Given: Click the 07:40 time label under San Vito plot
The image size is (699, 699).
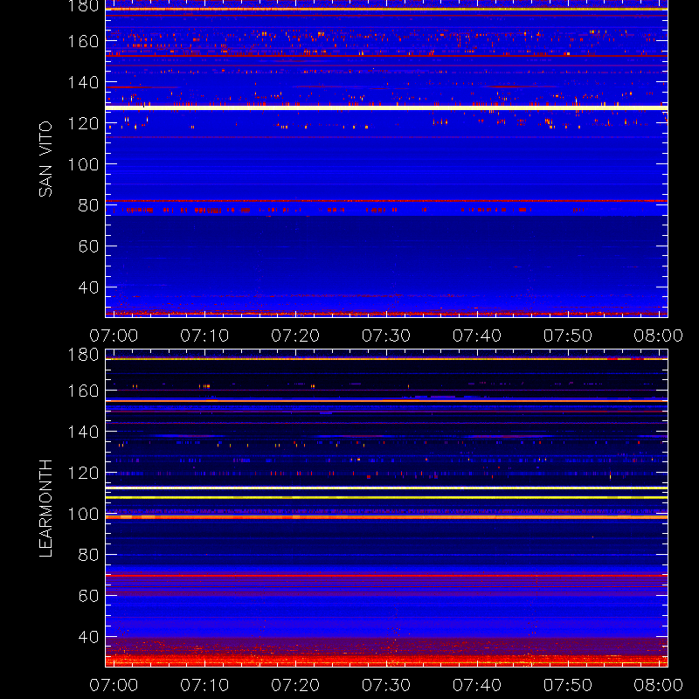Looking at the screenshot, I should (x=477, y=336).
